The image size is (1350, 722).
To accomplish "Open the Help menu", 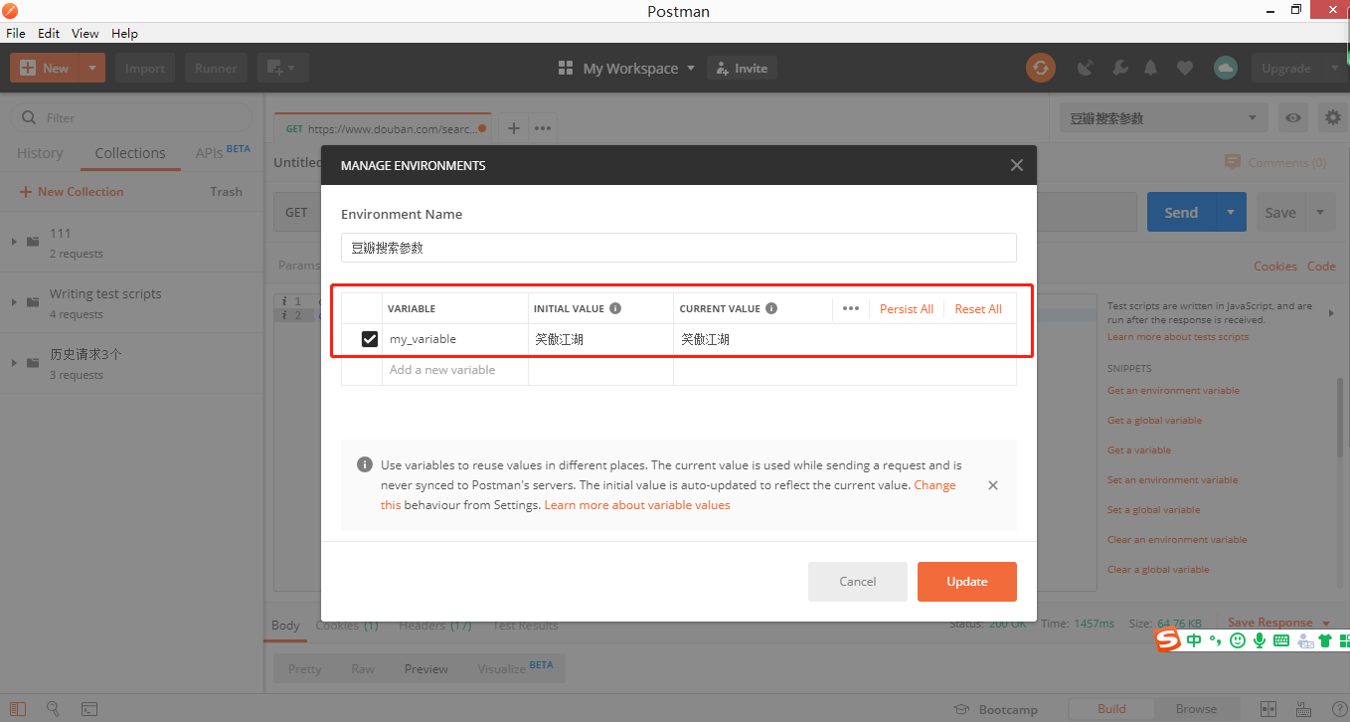I will [x=124, y=33].
